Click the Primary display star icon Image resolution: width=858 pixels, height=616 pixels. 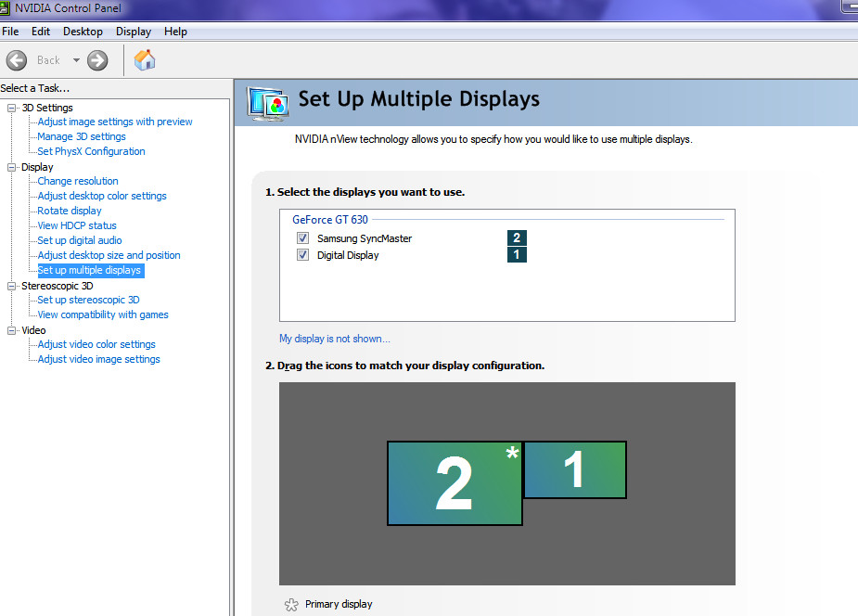click(x=291, y=605)
